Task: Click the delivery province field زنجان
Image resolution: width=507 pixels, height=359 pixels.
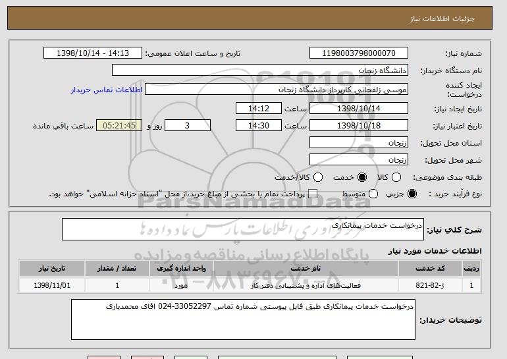Action: tap(359, 143)
